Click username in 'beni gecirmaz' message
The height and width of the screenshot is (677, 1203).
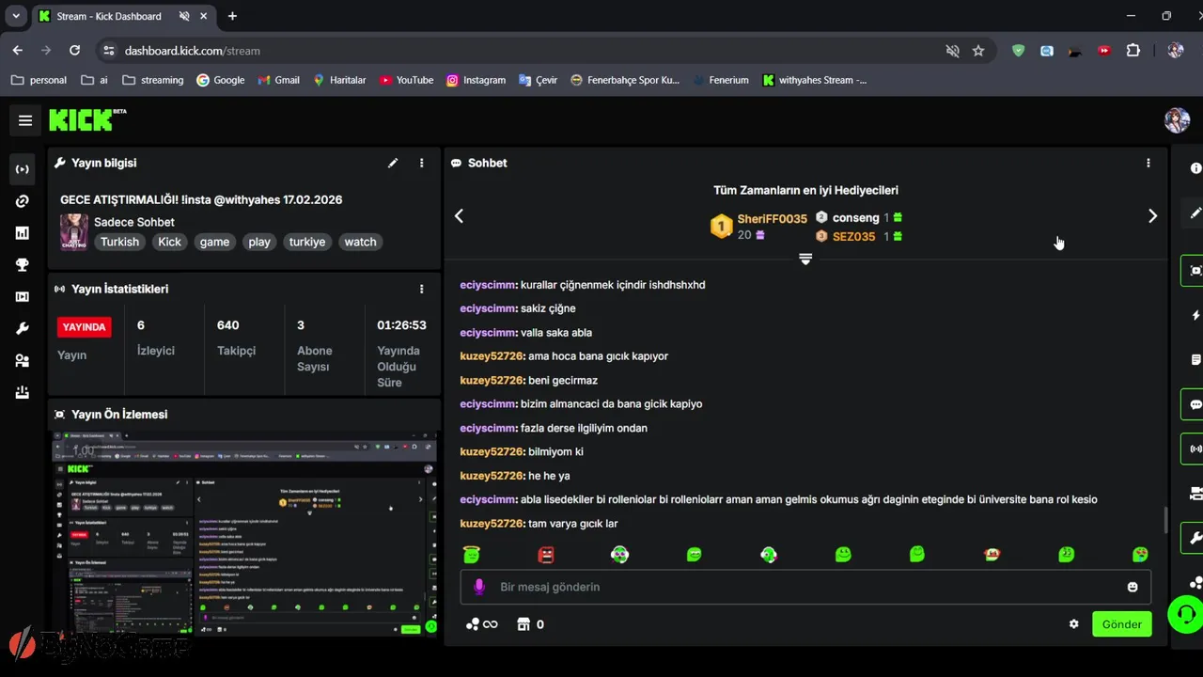click(x=491, y=381)
